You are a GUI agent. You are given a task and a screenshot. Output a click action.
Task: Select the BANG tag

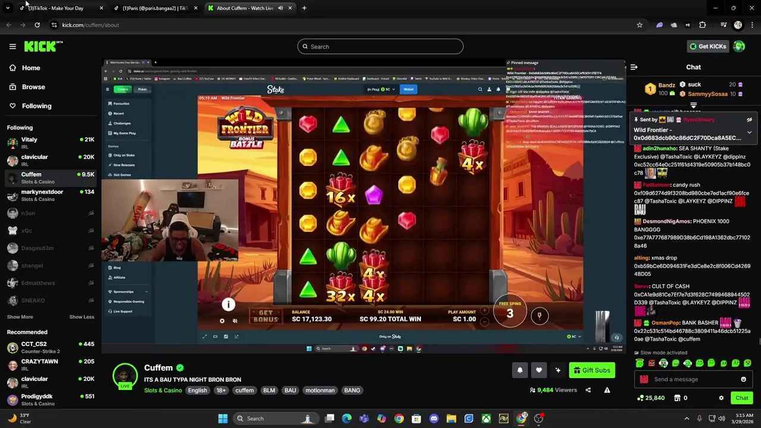point(352,391)
